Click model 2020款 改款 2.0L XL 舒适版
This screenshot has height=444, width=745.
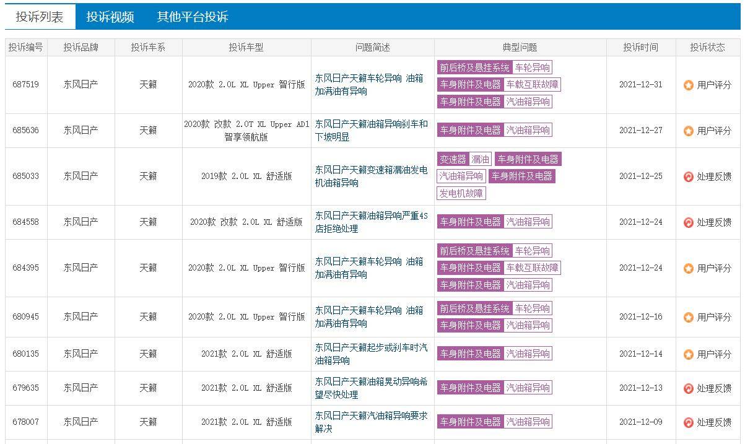(246, 222)
